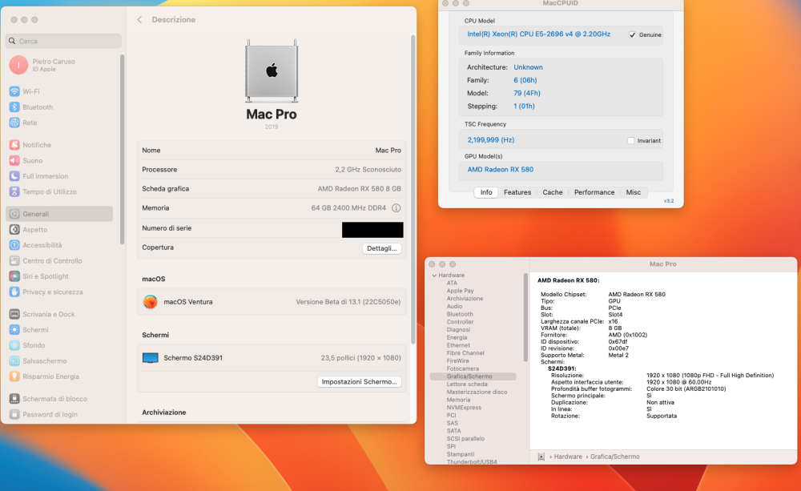Click the System Settings content scrollbar
Screen dimensions: 801x491
pos(413,189)
